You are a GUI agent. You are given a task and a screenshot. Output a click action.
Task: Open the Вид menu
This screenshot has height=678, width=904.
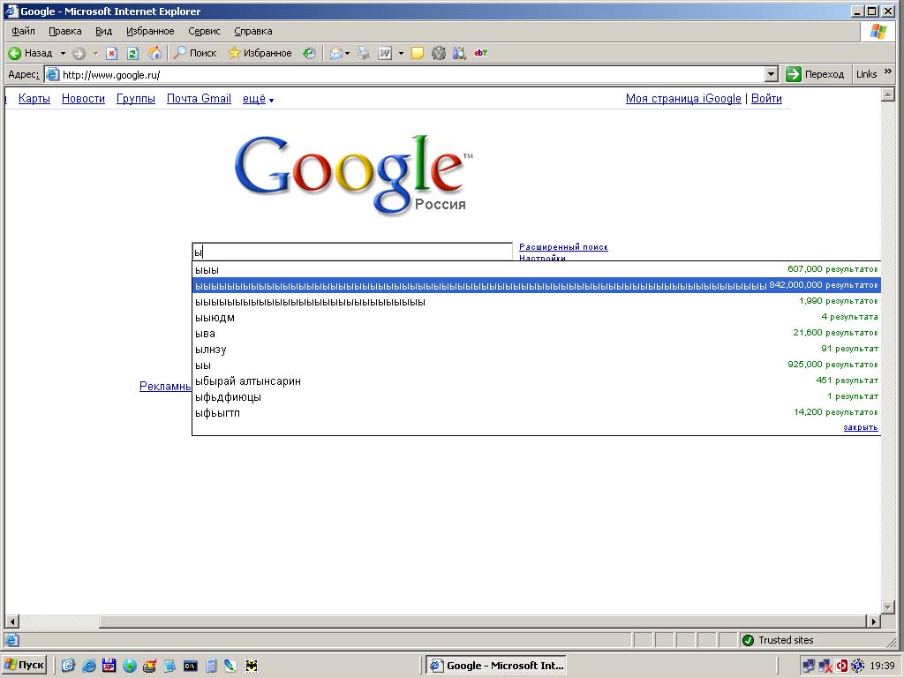click(104, 31)
